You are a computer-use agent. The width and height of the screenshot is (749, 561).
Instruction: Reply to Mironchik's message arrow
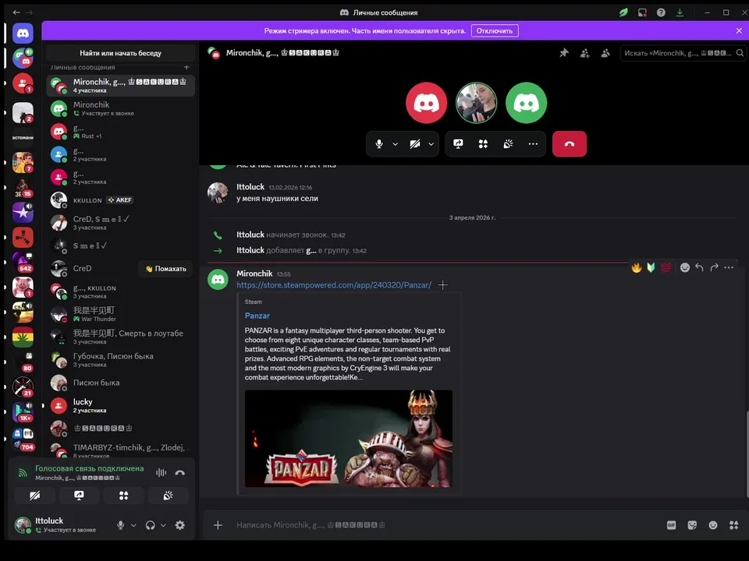[699, 267]
